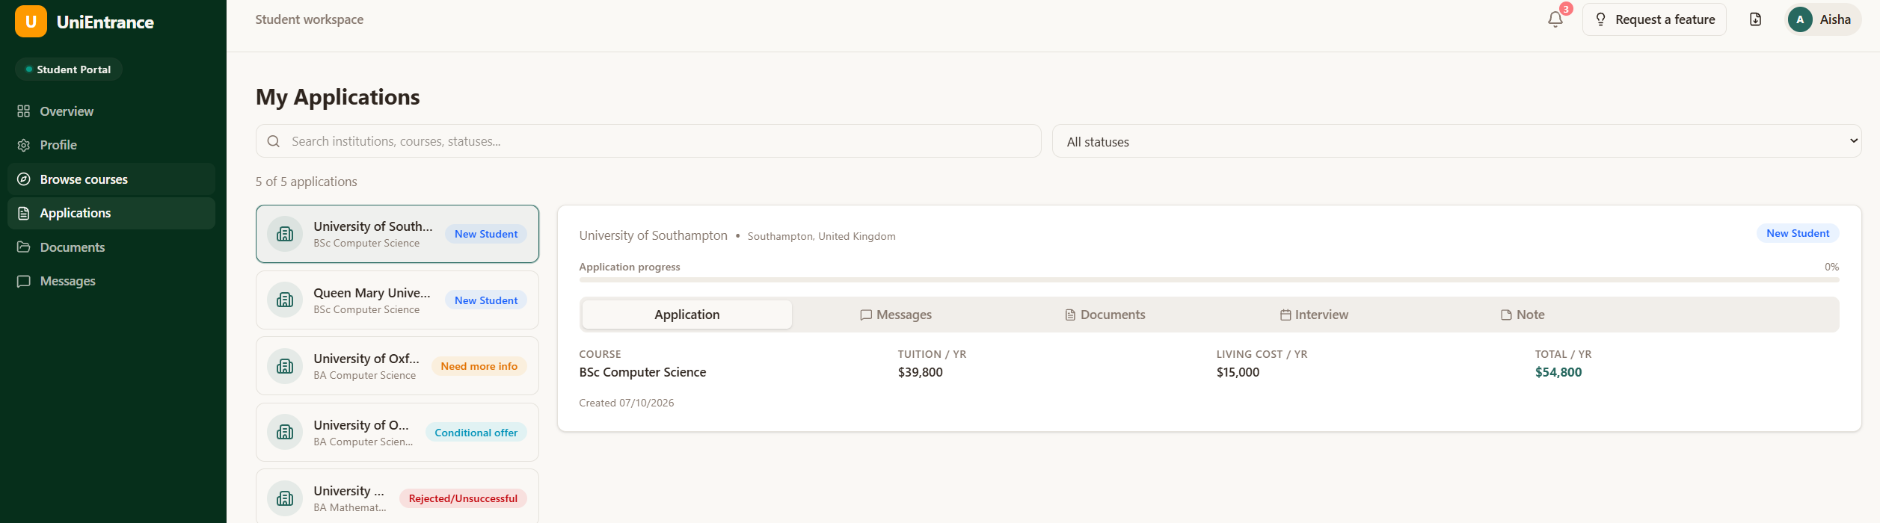
Task: Click building icon on Conditional offer card
Action: [285, 432]
